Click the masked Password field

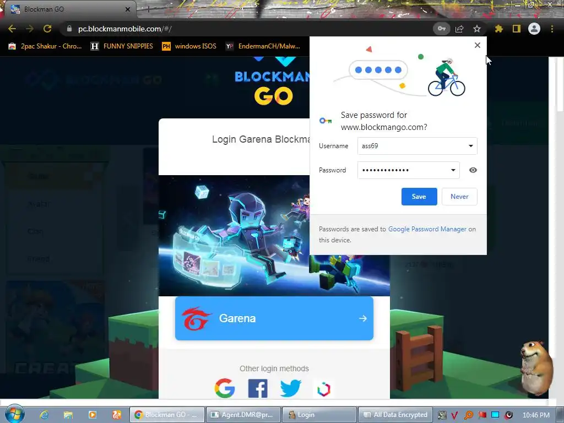[409, 170]
